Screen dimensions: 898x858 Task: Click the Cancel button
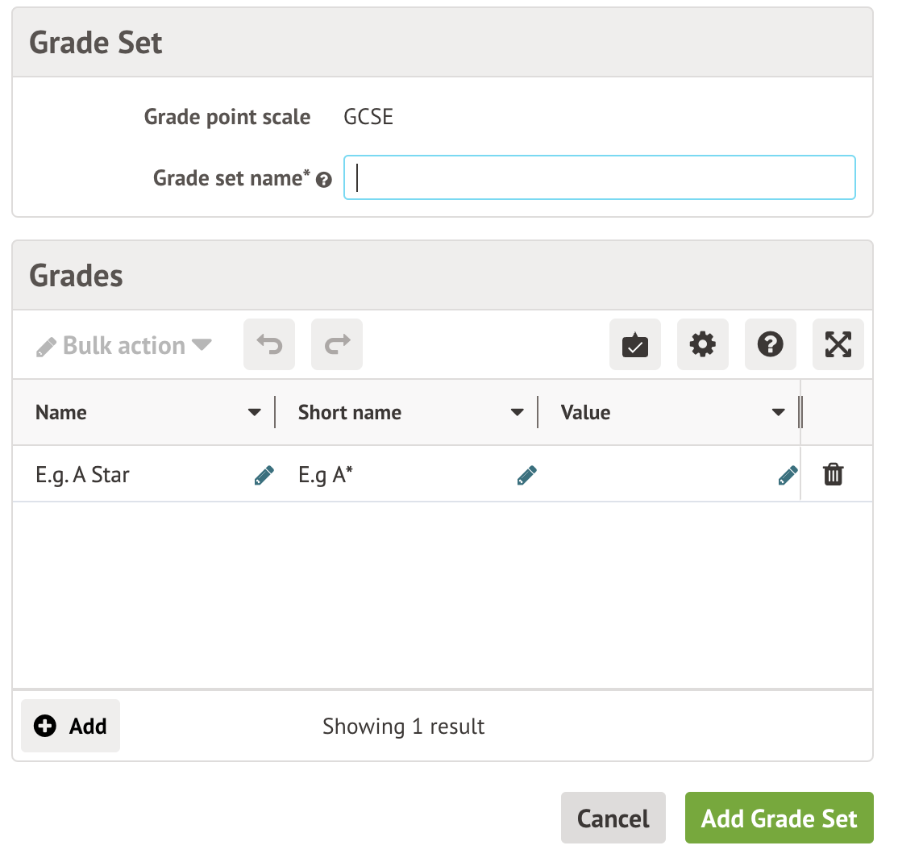(x=613, y=818)
